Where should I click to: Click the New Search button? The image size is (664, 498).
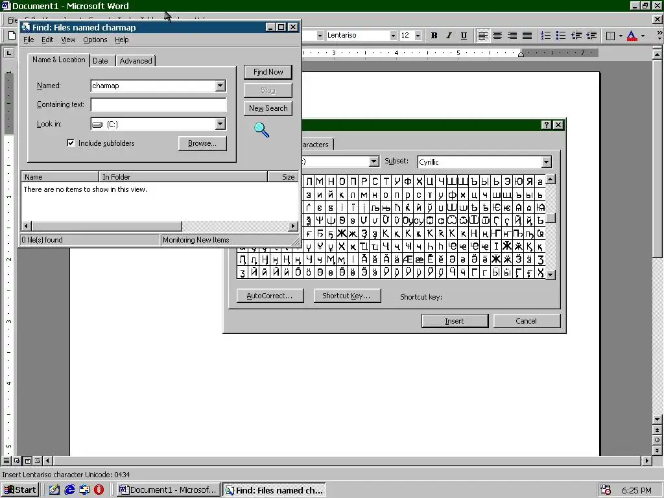click(268, 108)
